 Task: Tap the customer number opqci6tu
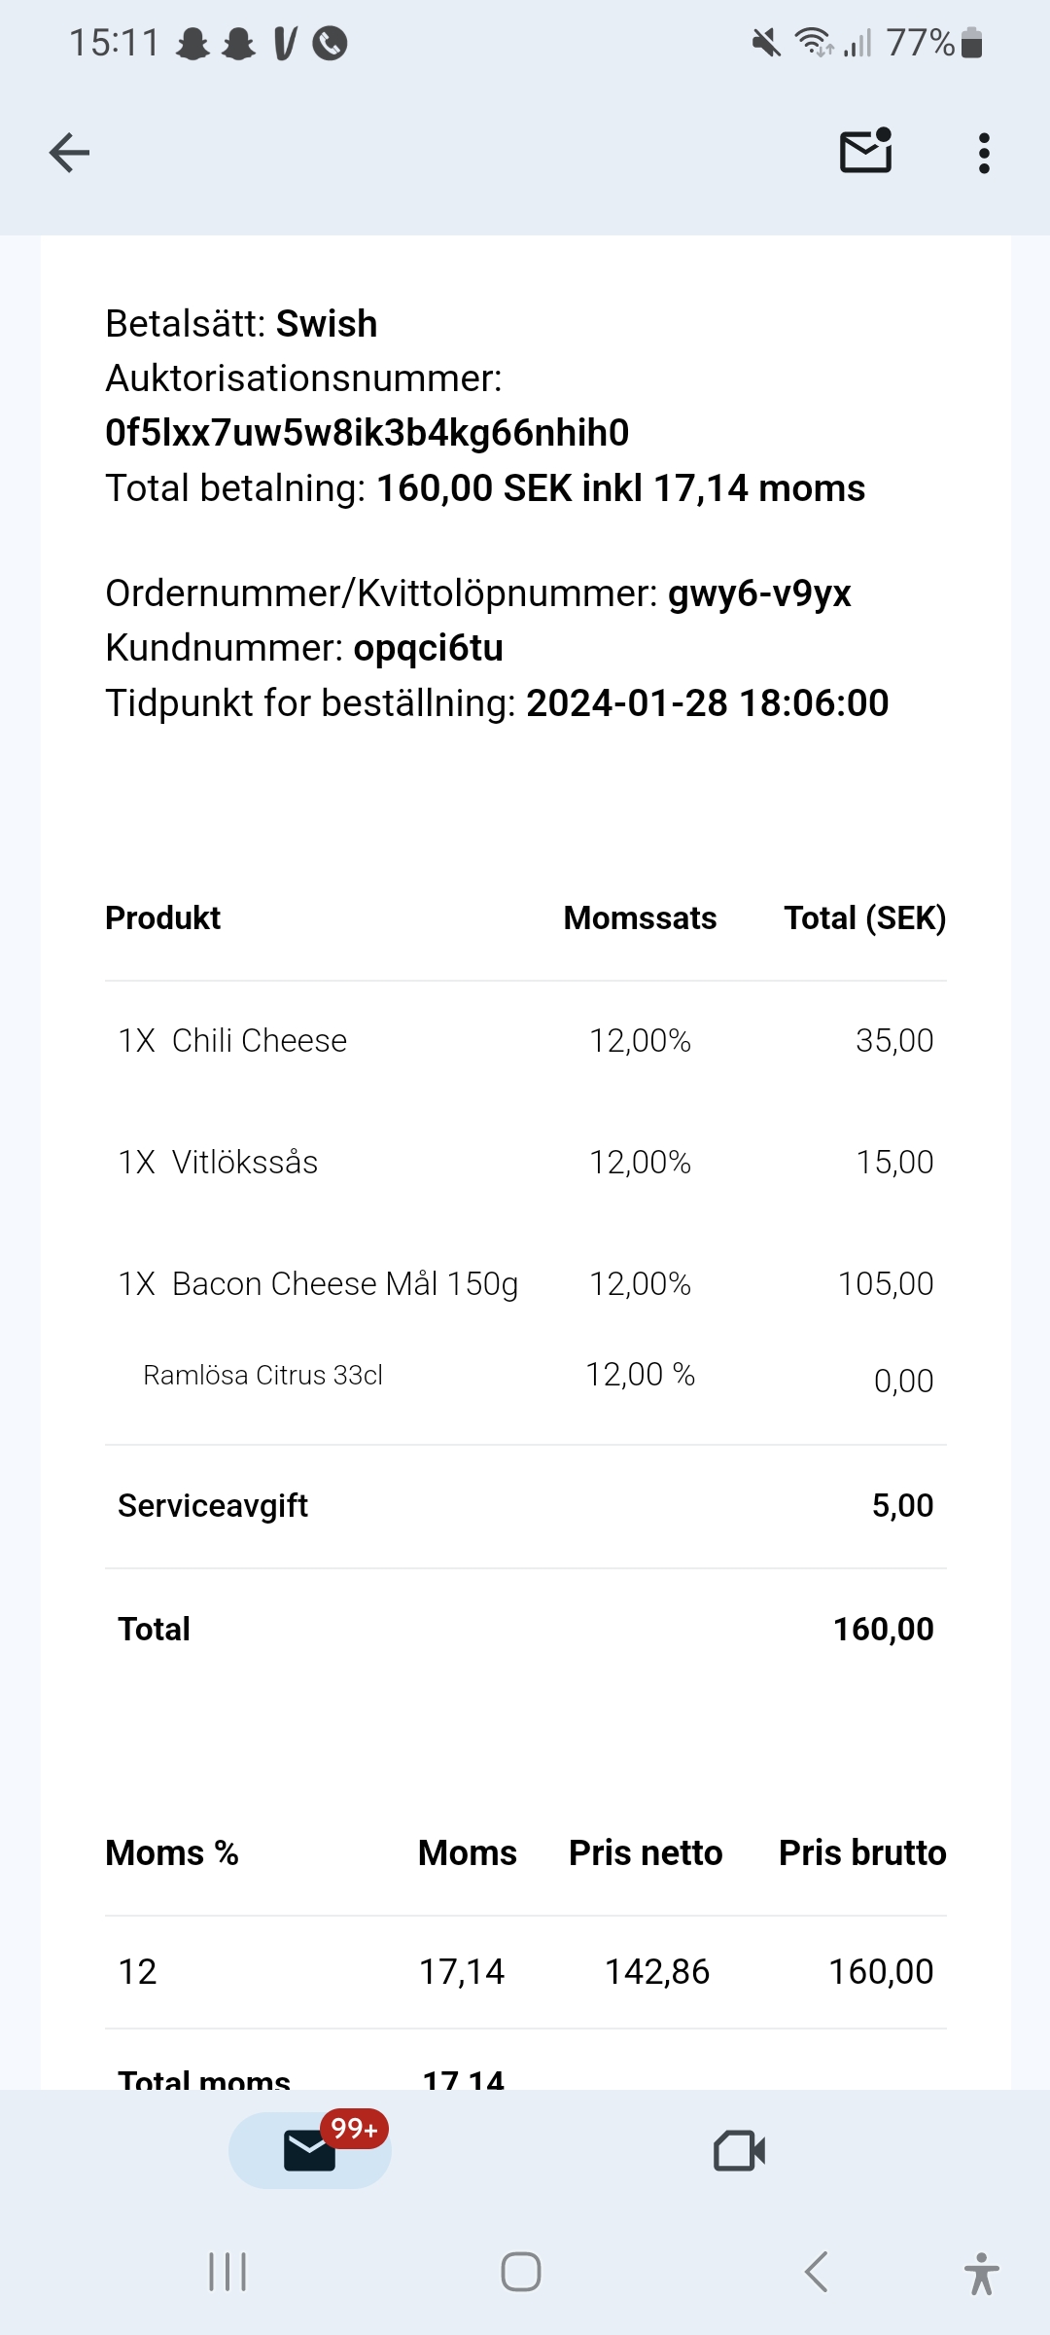[x=428, y=648]
